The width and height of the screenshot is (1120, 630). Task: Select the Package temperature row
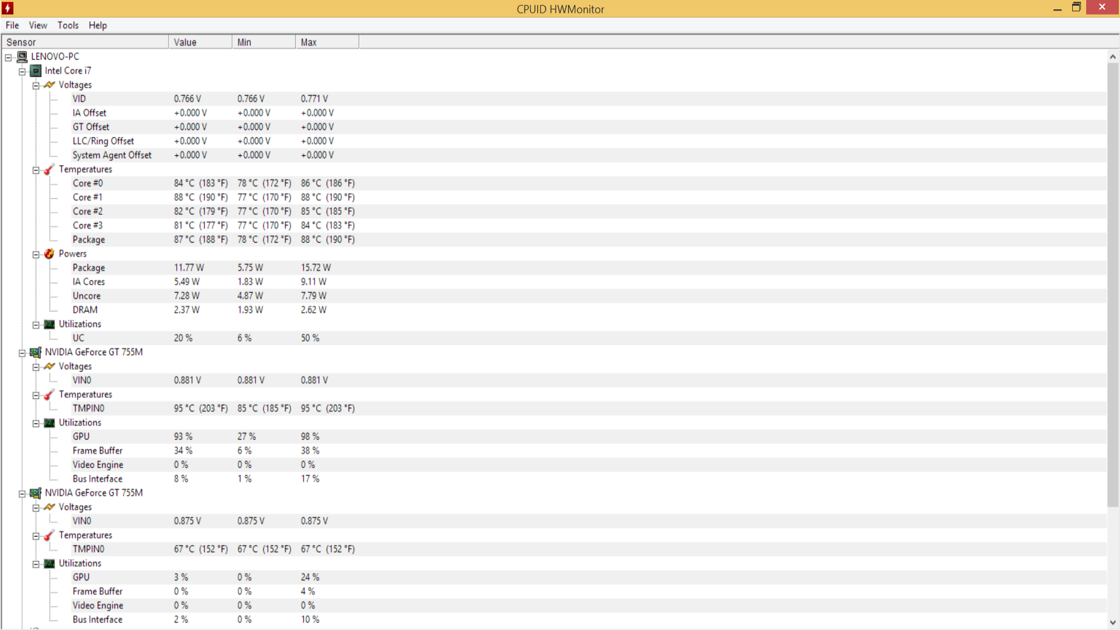(589, 239)
